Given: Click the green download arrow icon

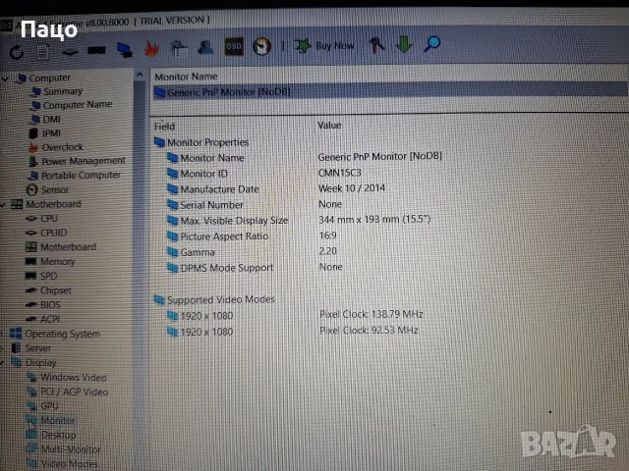Looking at the screenshot, I should pos(404,44).
